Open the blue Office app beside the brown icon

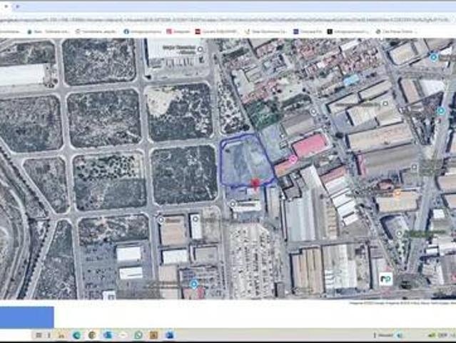[x=169, y=335]
